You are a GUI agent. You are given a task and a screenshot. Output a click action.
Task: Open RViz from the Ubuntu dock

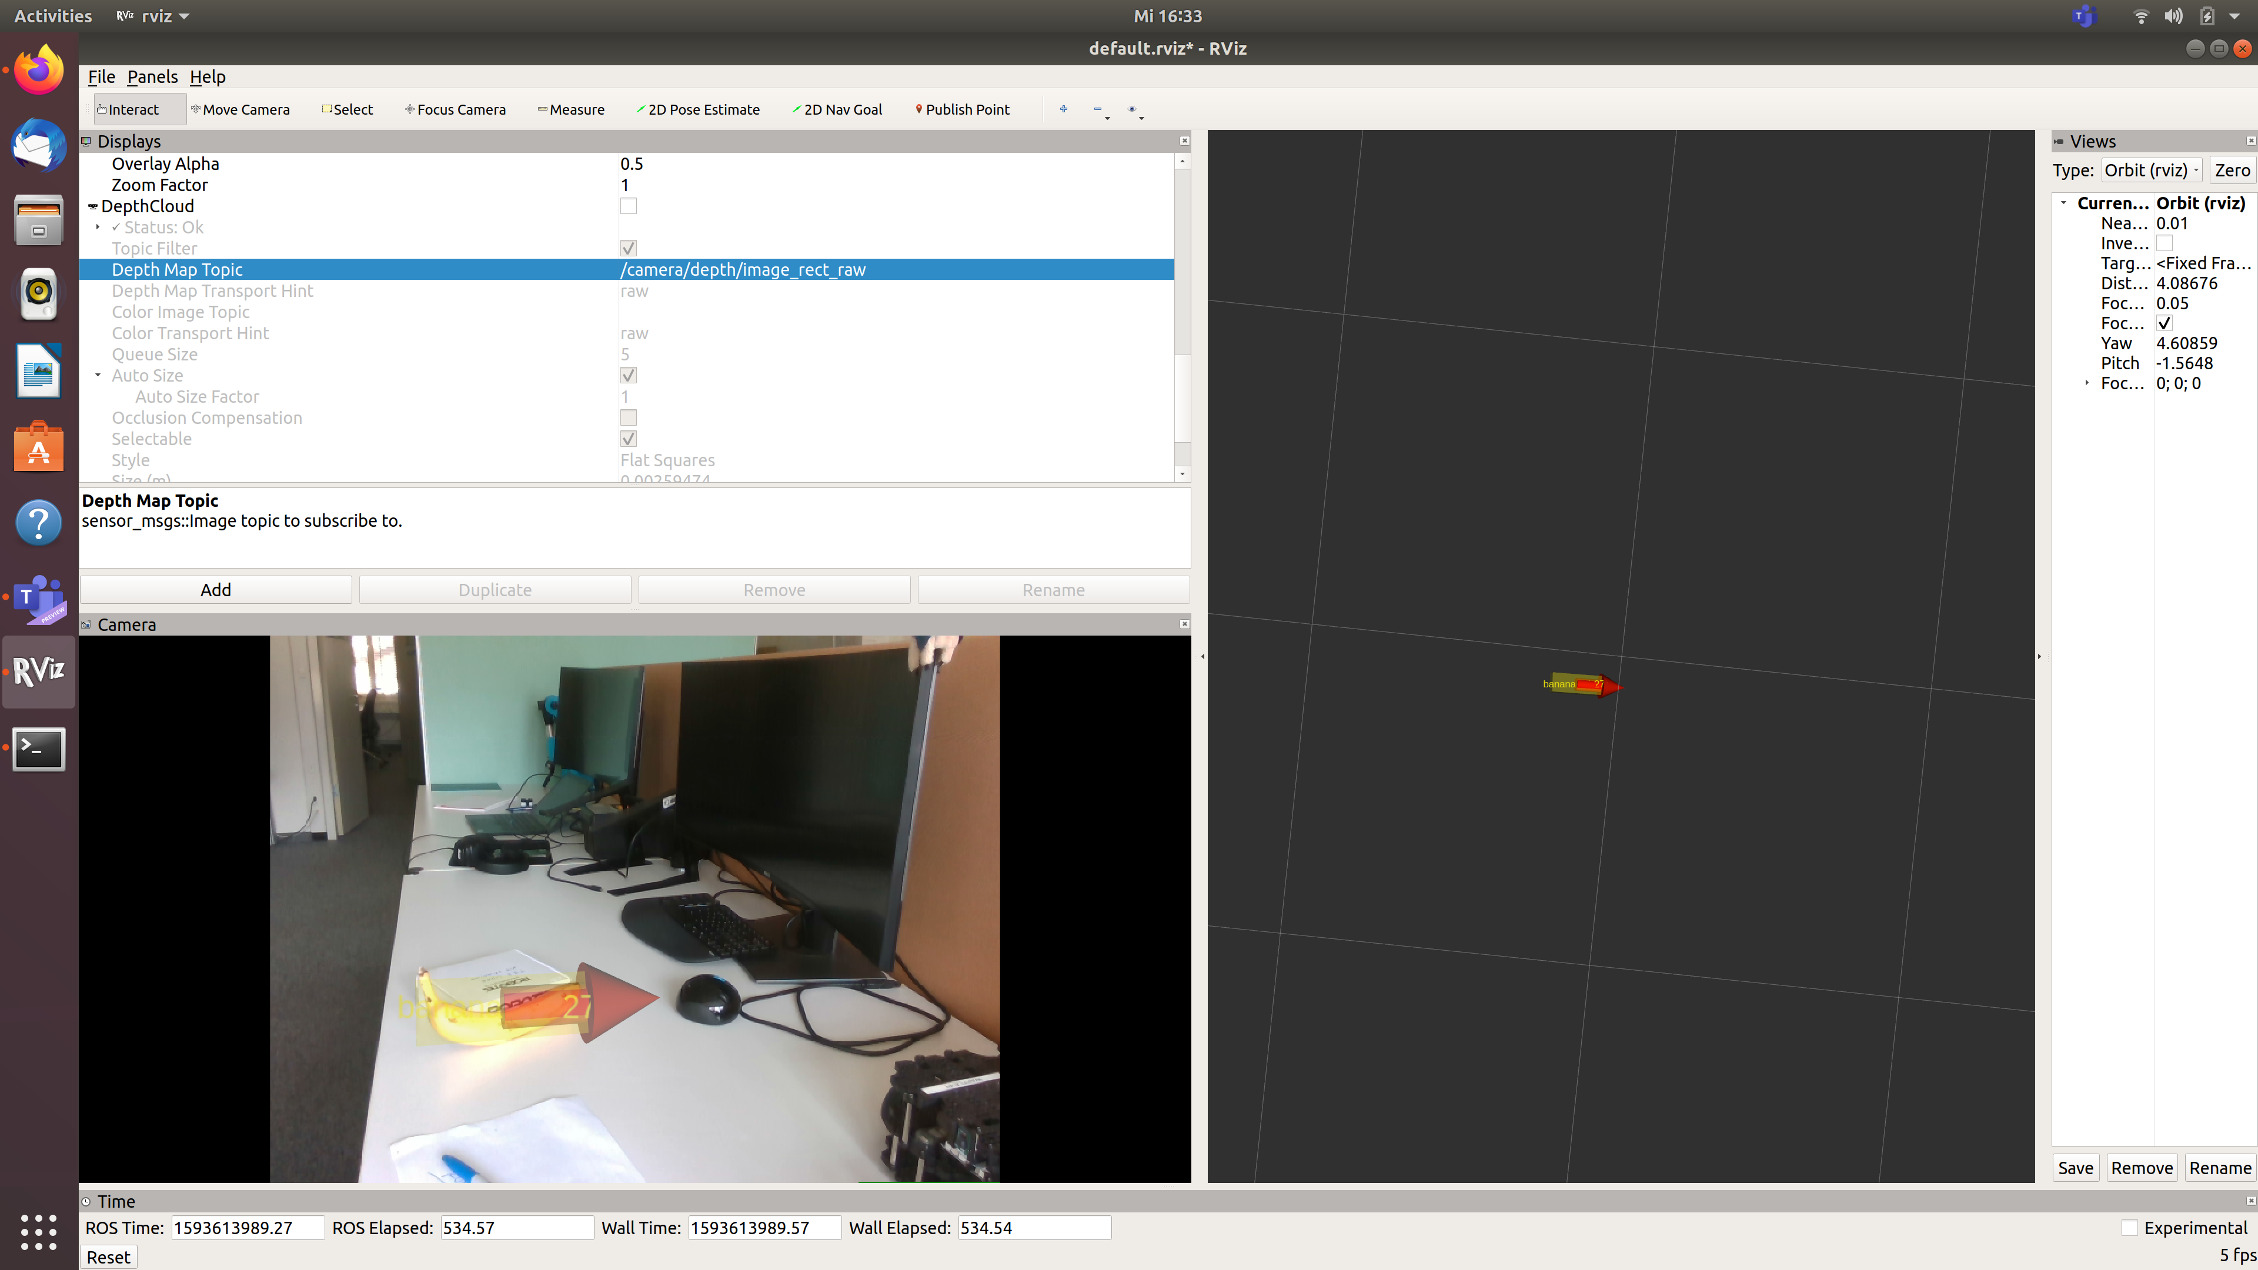coord(39,671)
